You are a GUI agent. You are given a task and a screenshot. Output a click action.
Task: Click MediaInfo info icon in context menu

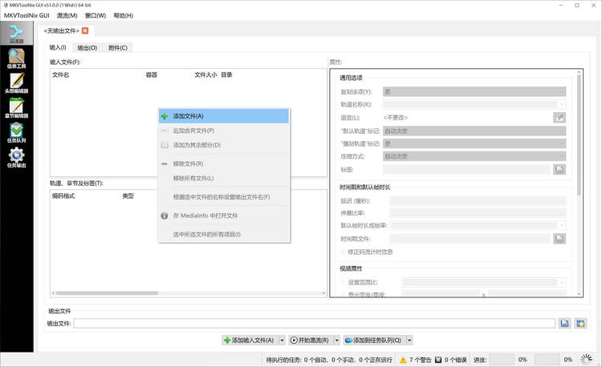(x=165, y=216)
